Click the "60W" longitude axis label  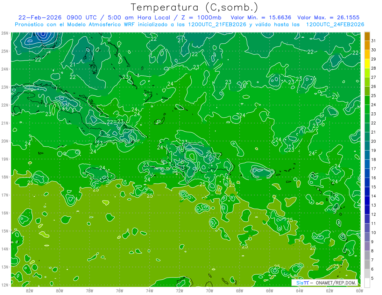pos(359,291)
